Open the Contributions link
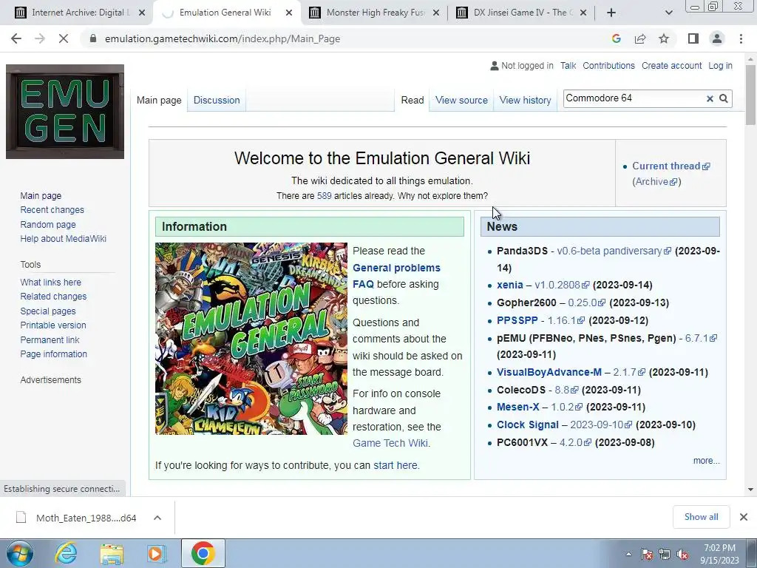 pos(609,66)
